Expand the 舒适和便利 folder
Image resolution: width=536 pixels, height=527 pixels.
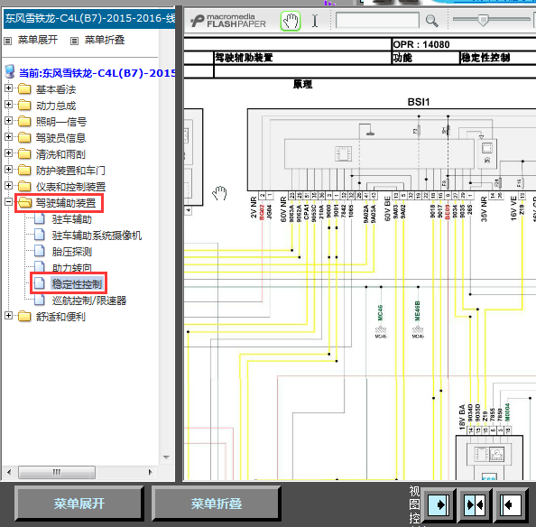pos(8,316)
